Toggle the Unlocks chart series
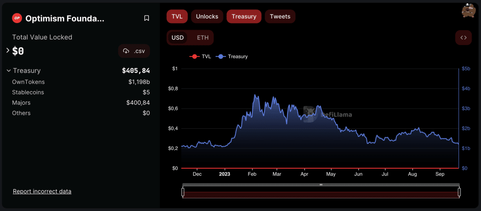The width and height of the screenshot is (481, 211). pos(207,16)
